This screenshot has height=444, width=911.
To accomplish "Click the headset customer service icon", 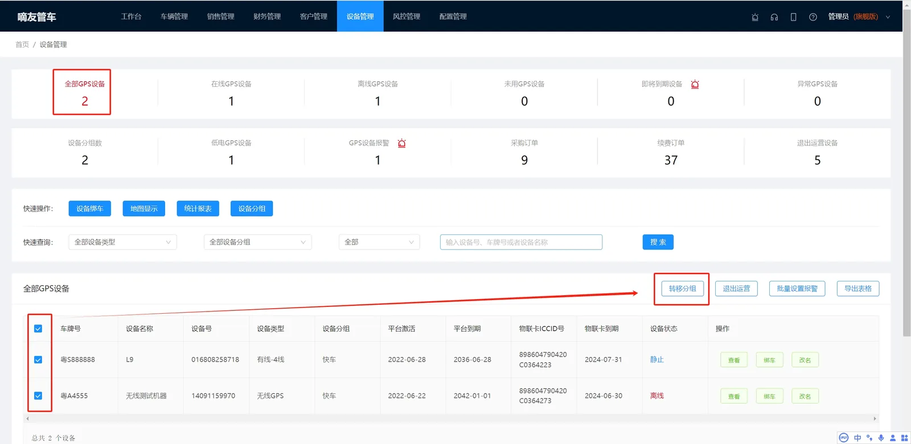I will pos(774,17).
